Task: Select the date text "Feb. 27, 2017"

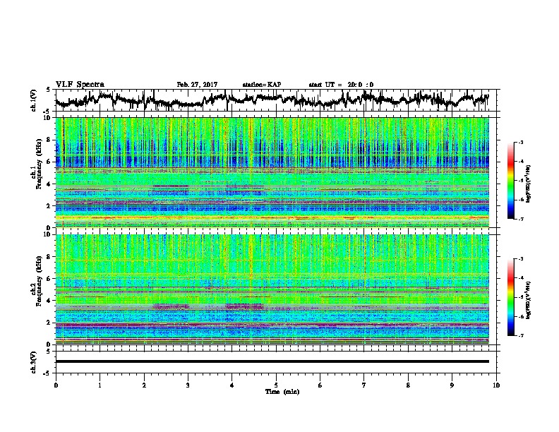Action: pos(197,85)
